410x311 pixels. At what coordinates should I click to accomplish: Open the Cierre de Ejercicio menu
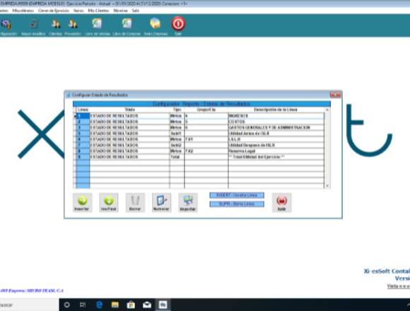pyautogui.click(x=54, y=11)
